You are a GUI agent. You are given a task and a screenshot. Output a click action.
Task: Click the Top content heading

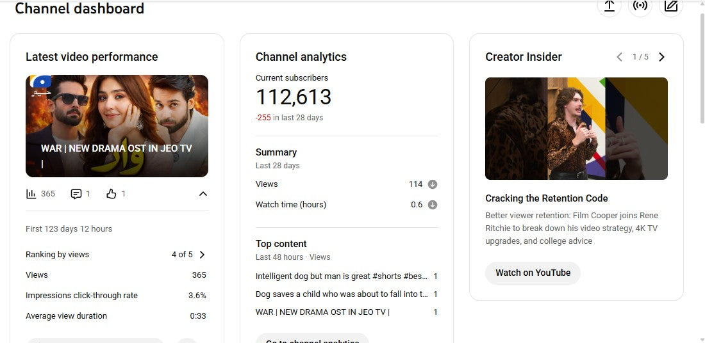281,244
